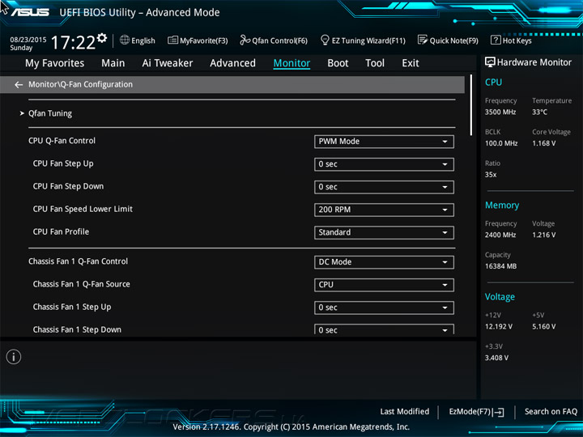Open Chassis Fan 1 Q-Fan Control dropdown
This screenshot has width=583, height=437.
(x=384, y=262)
